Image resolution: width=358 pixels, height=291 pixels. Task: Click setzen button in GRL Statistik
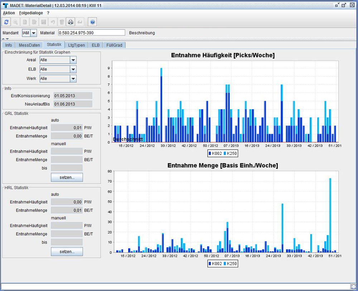67,177
